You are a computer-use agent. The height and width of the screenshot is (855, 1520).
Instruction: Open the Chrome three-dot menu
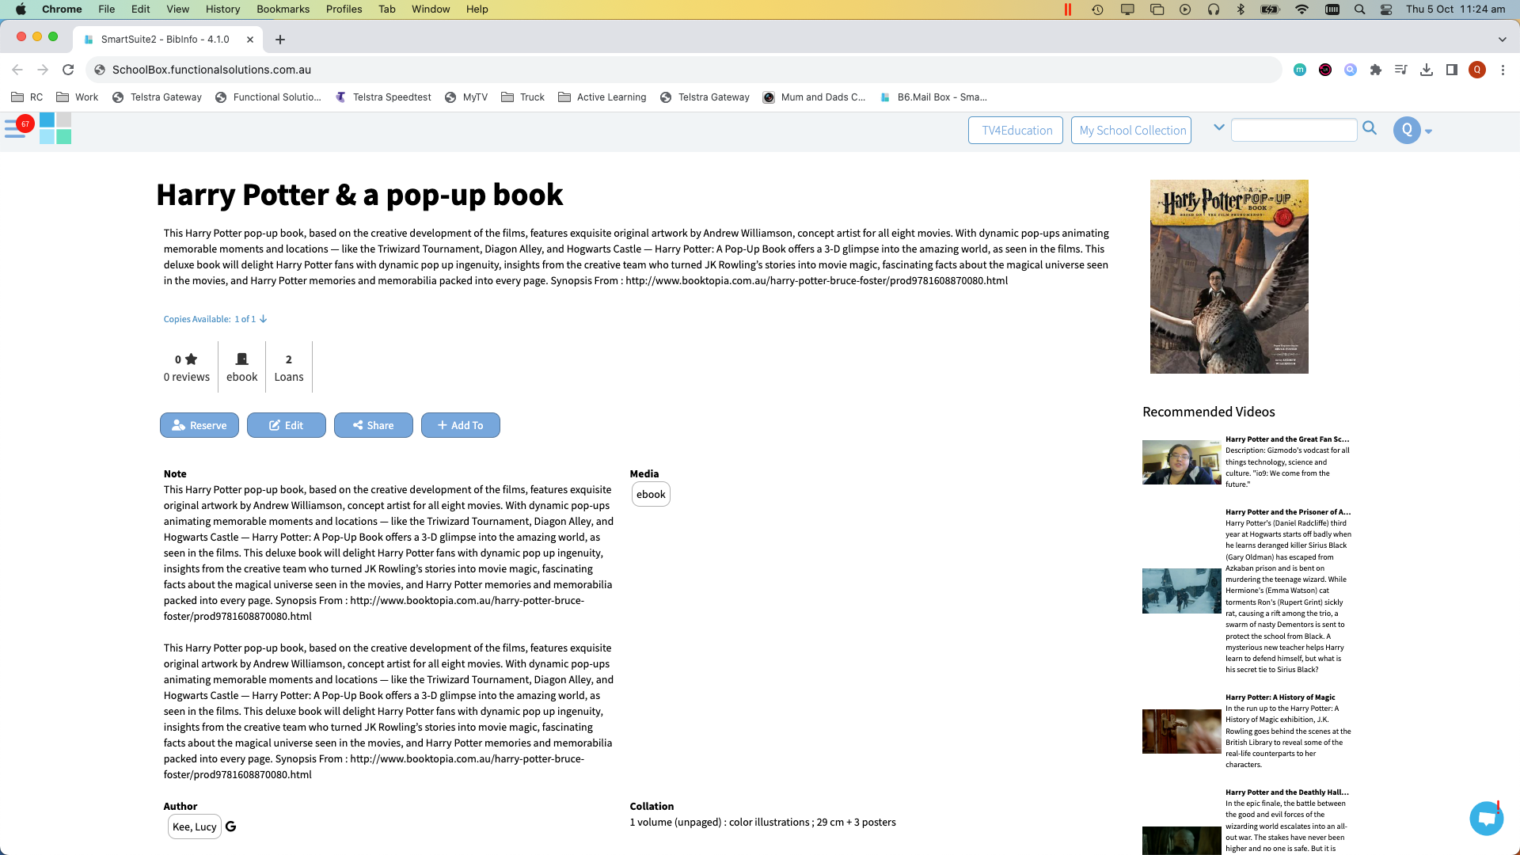1503,70
